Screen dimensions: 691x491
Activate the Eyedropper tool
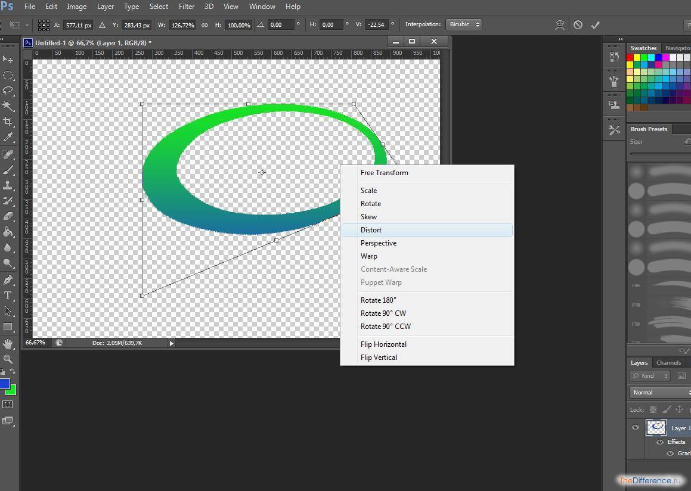pos(8,138)
